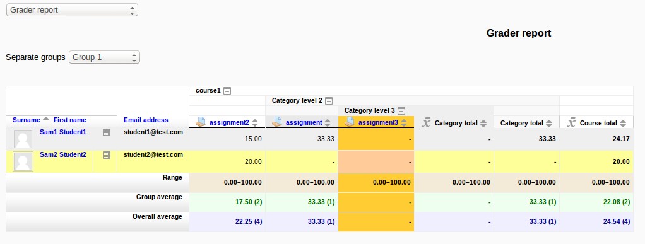This screenshot has width=645, height=244.
Task: Click the Overall average row label
Action: tap(158, 216)
